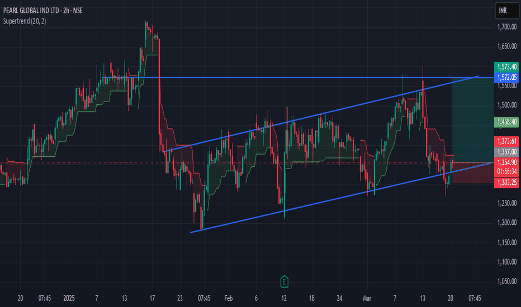Click the 12 date label under earnings marker
This screenshot has width=521, height=307.
(x=284, y=298)
